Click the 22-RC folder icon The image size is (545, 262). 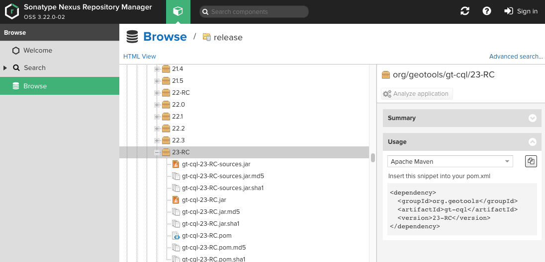coord(166,93)
